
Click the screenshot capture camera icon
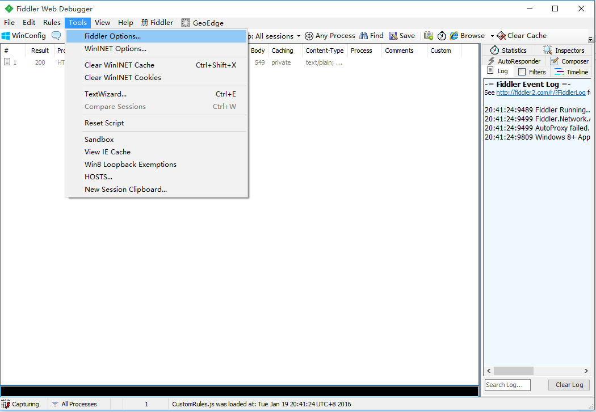click(x=429, y=35)
